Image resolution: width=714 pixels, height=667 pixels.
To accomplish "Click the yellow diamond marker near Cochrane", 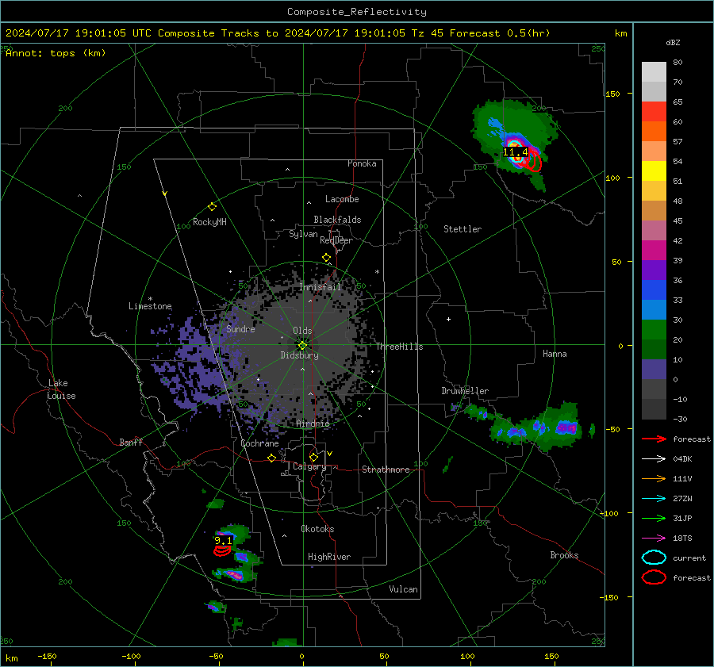I will [271, 458].
